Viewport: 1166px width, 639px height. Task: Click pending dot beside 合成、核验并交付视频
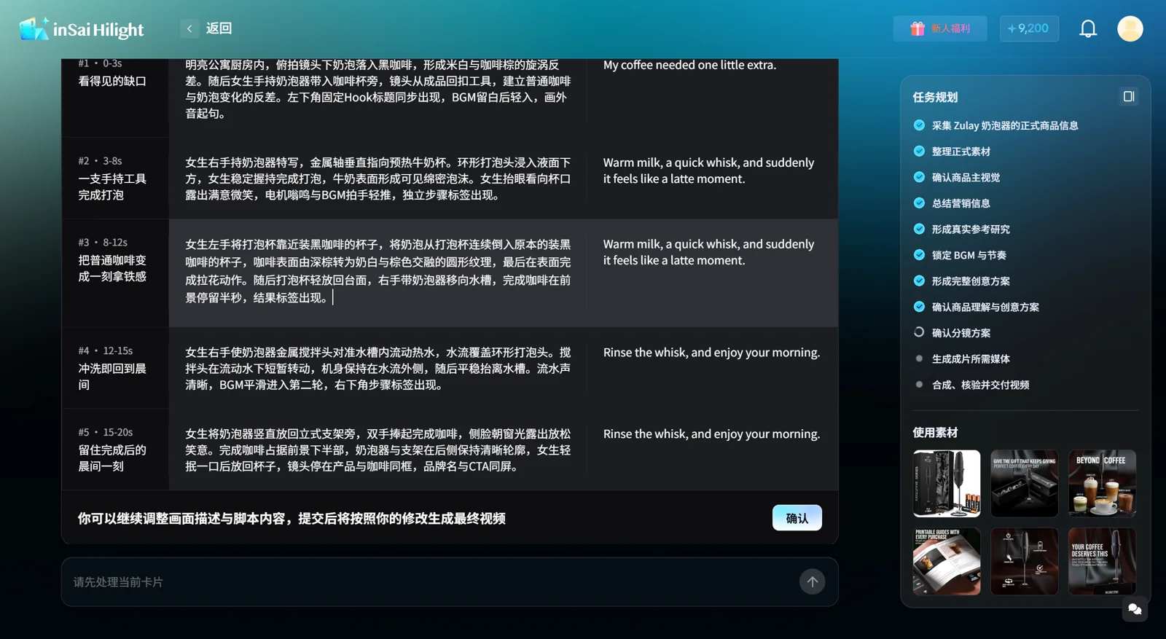tap(919, 384)
